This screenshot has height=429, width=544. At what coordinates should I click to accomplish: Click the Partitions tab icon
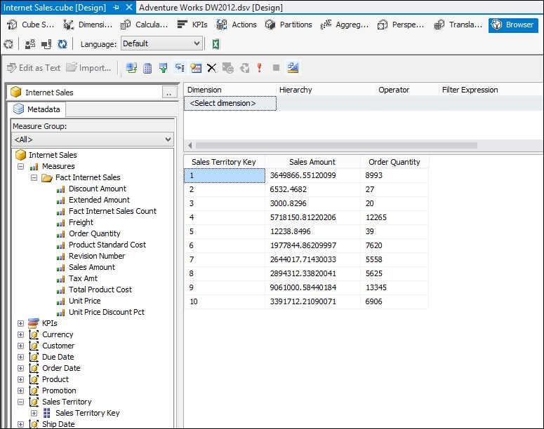(270, 25)
